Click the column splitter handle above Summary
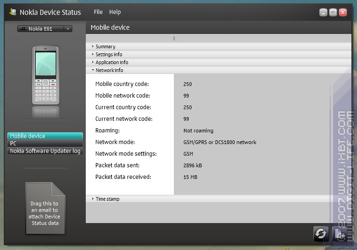 point(174,38)
